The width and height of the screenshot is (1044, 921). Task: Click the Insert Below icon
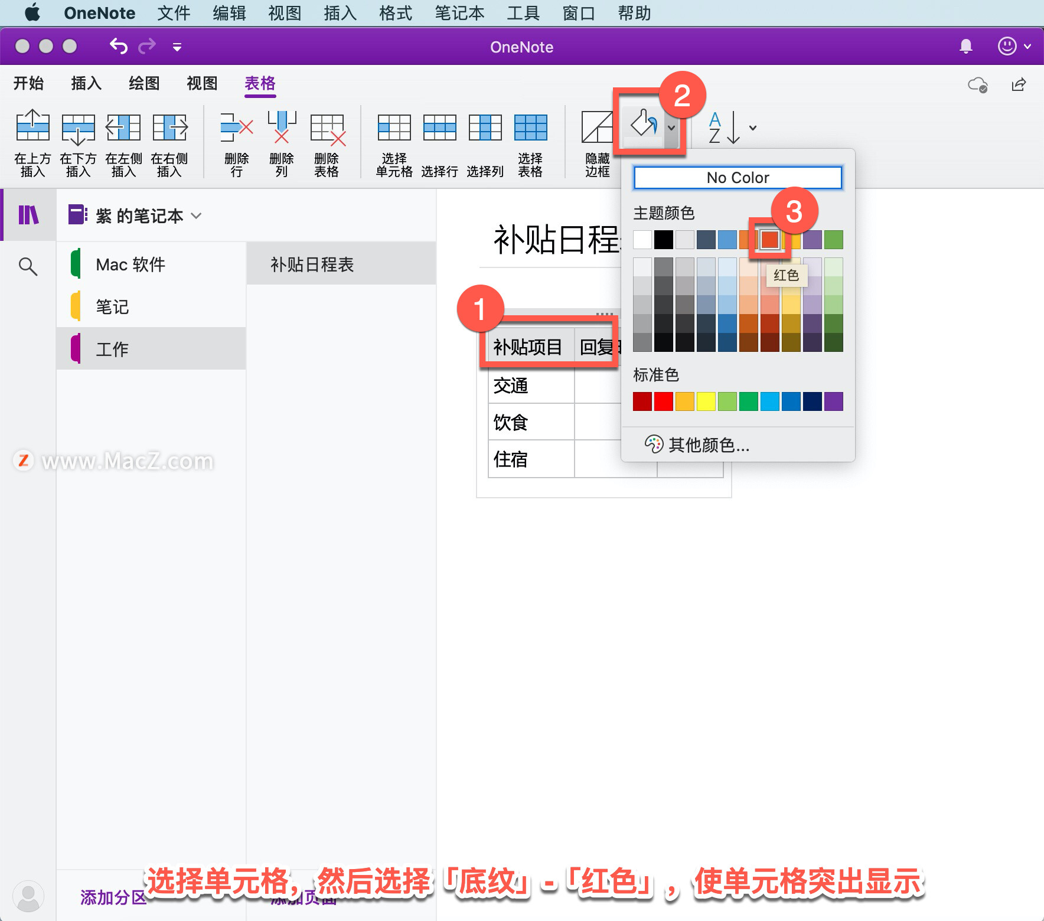click(x=78, y=128)
